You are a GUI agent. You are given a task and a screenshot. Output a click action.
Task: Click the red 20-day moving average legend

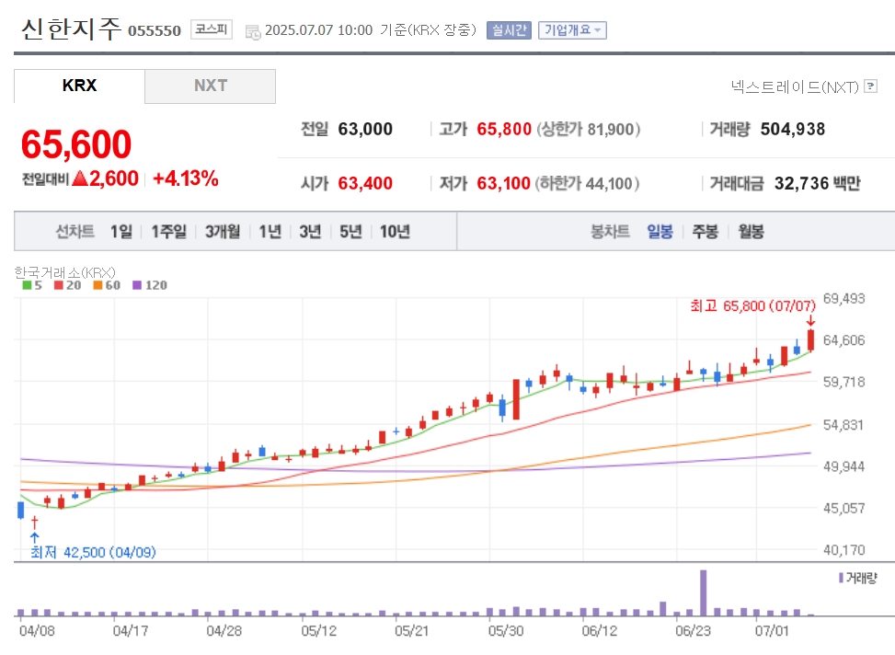tap(68, 285)
